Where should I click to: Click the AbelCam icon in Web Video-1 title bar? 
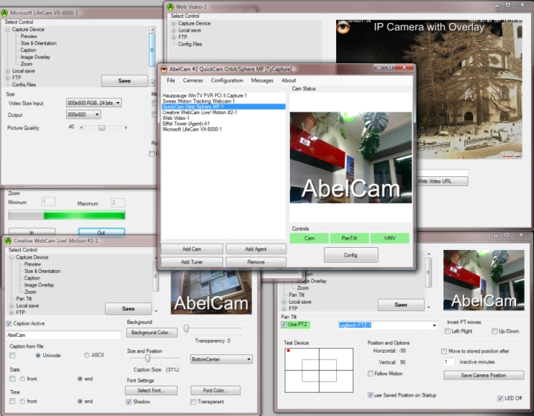click(170, 6)
